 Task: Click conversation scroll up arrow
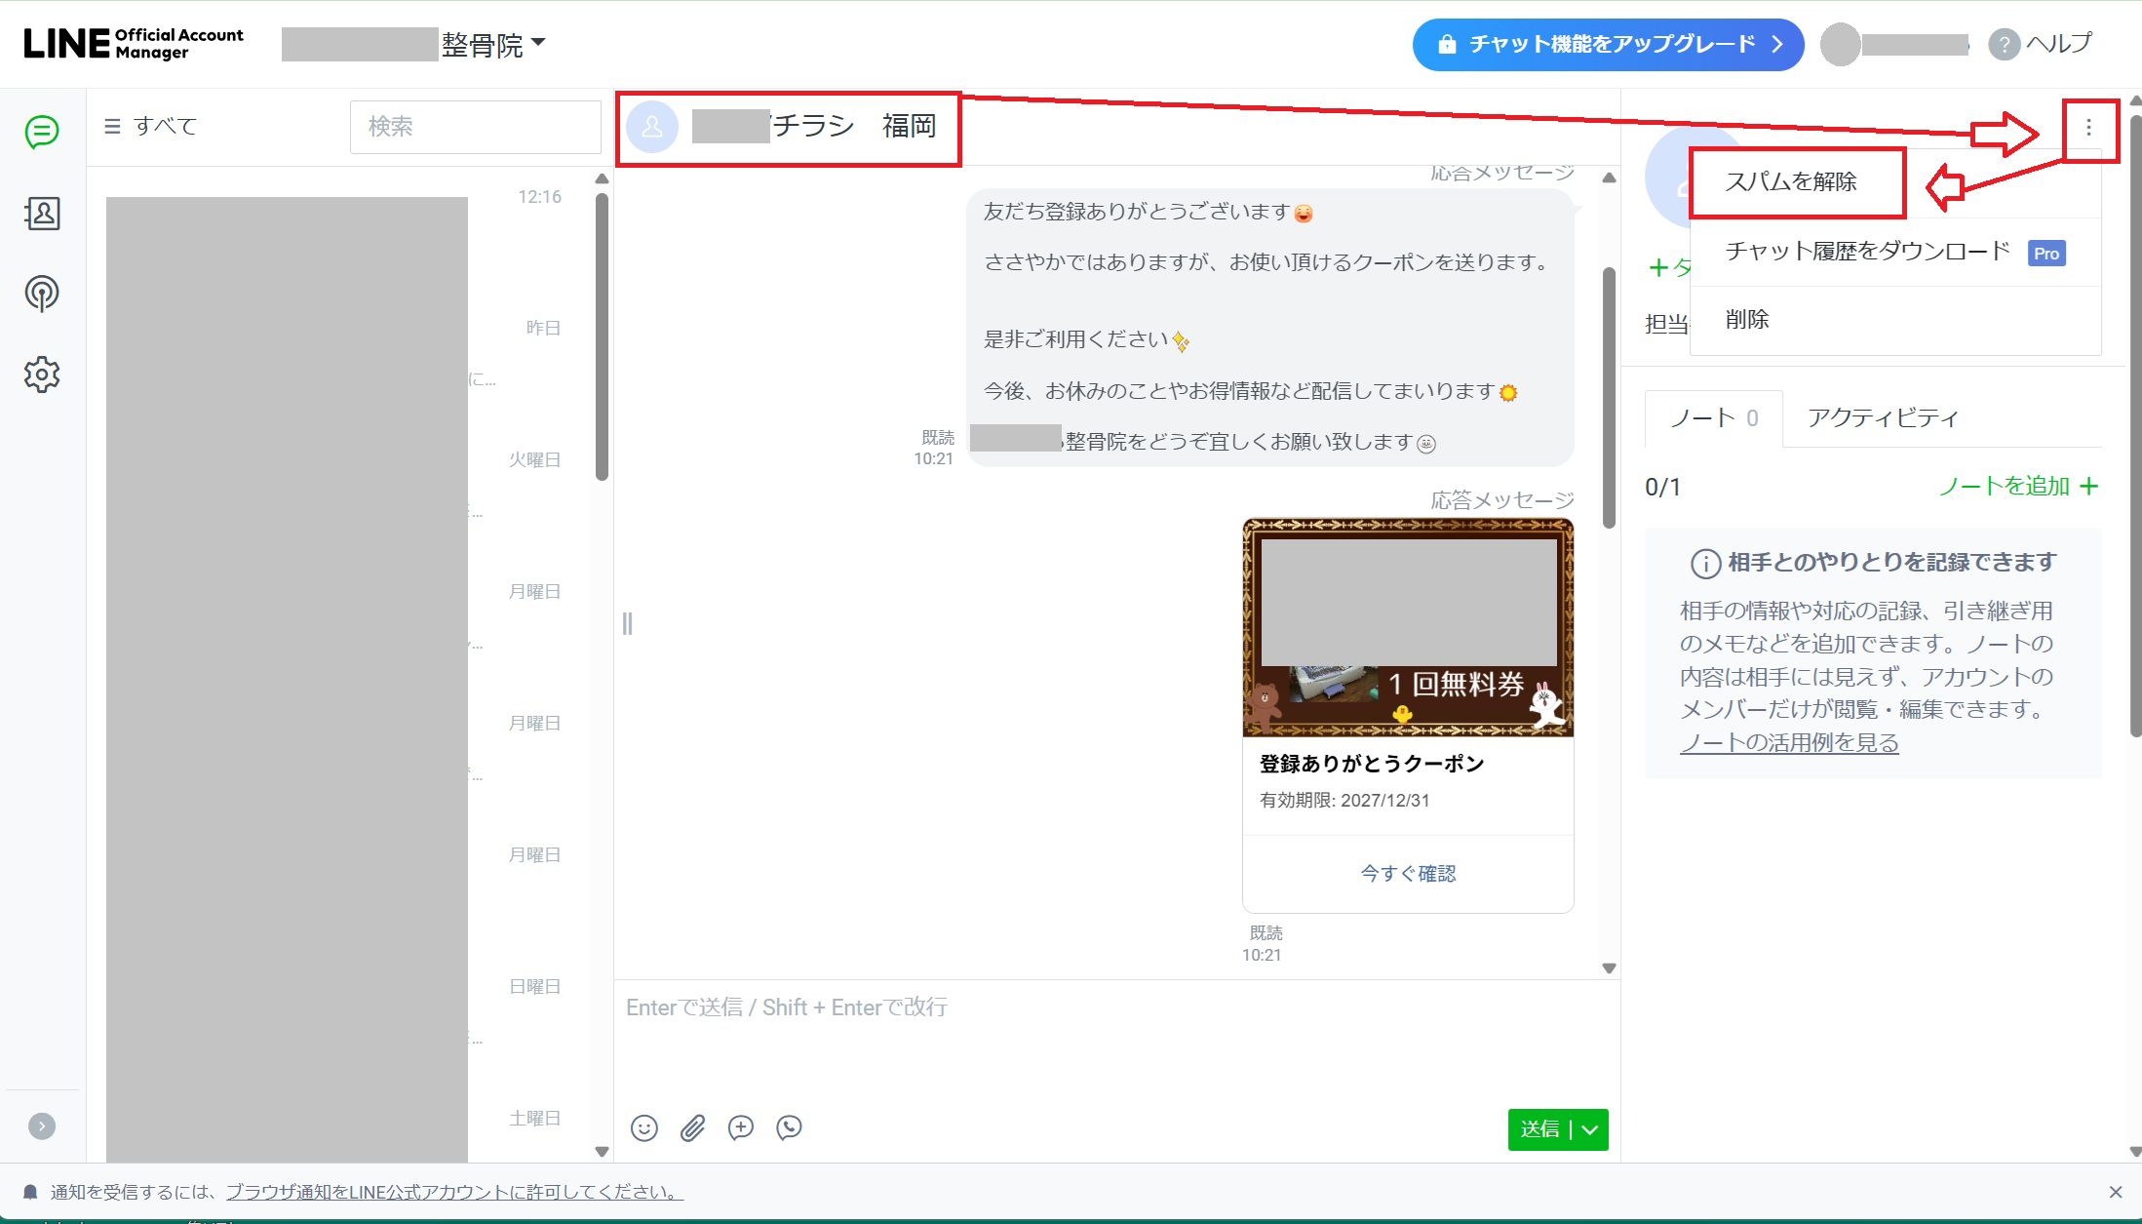tap(1609, 178)
